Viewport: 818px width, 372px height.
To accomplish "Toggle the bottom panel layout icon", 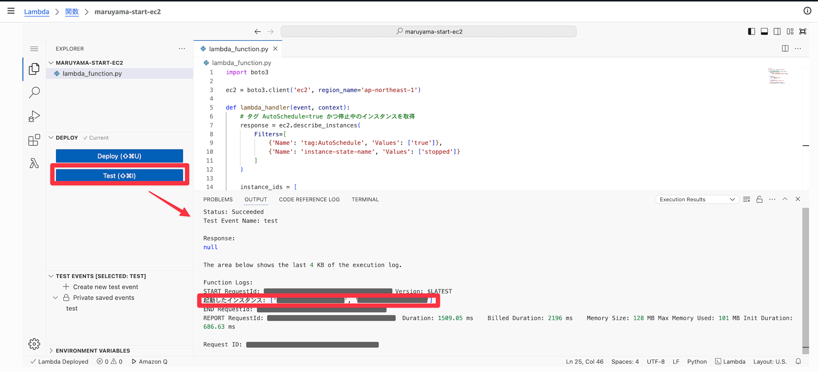I will 764,31.
